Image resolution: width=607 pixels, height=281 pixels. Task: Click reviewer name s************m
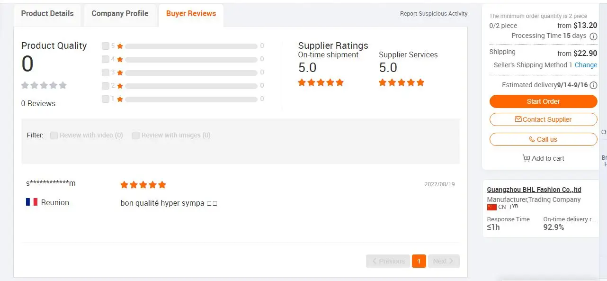pyautogui.click(x=51, y=183)
